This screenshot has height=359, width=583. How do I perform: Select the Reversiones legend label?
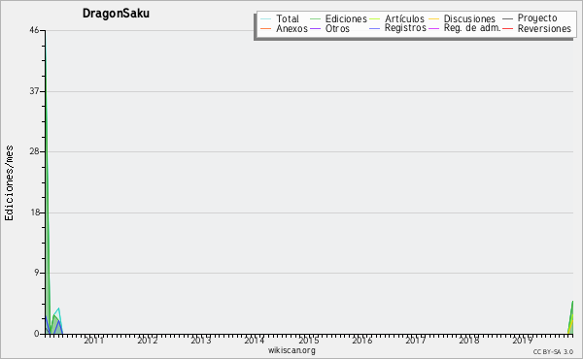point(544,28)
